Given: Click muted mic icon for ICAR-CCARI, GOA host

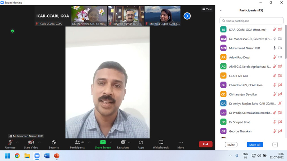Looking at the screenshot, I should click(274, 29).
